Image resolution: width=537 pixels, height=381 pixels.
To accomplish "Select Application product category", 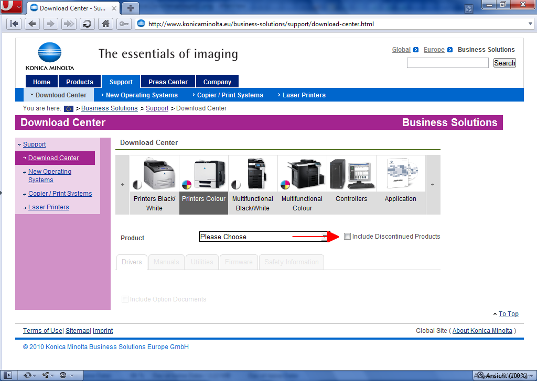I will pos(401,185).
